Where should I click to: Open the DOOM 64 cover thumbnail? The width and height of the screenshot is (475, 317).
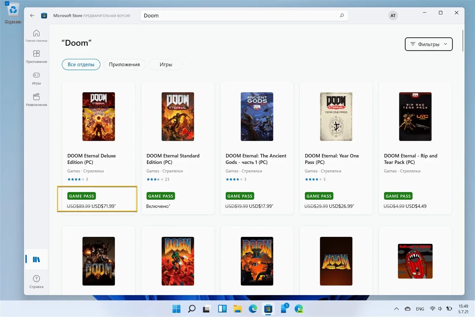(336, 261)
